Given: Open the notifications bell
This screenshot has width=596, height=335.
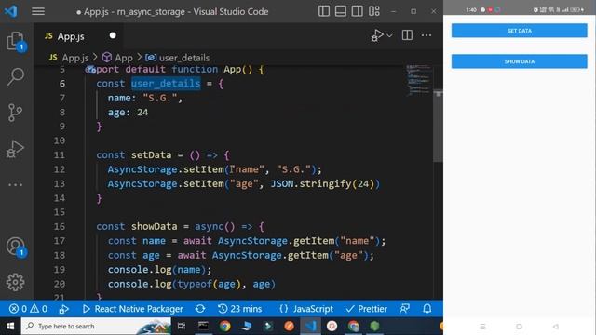Looking at the screenshot, I should point(427,309).
